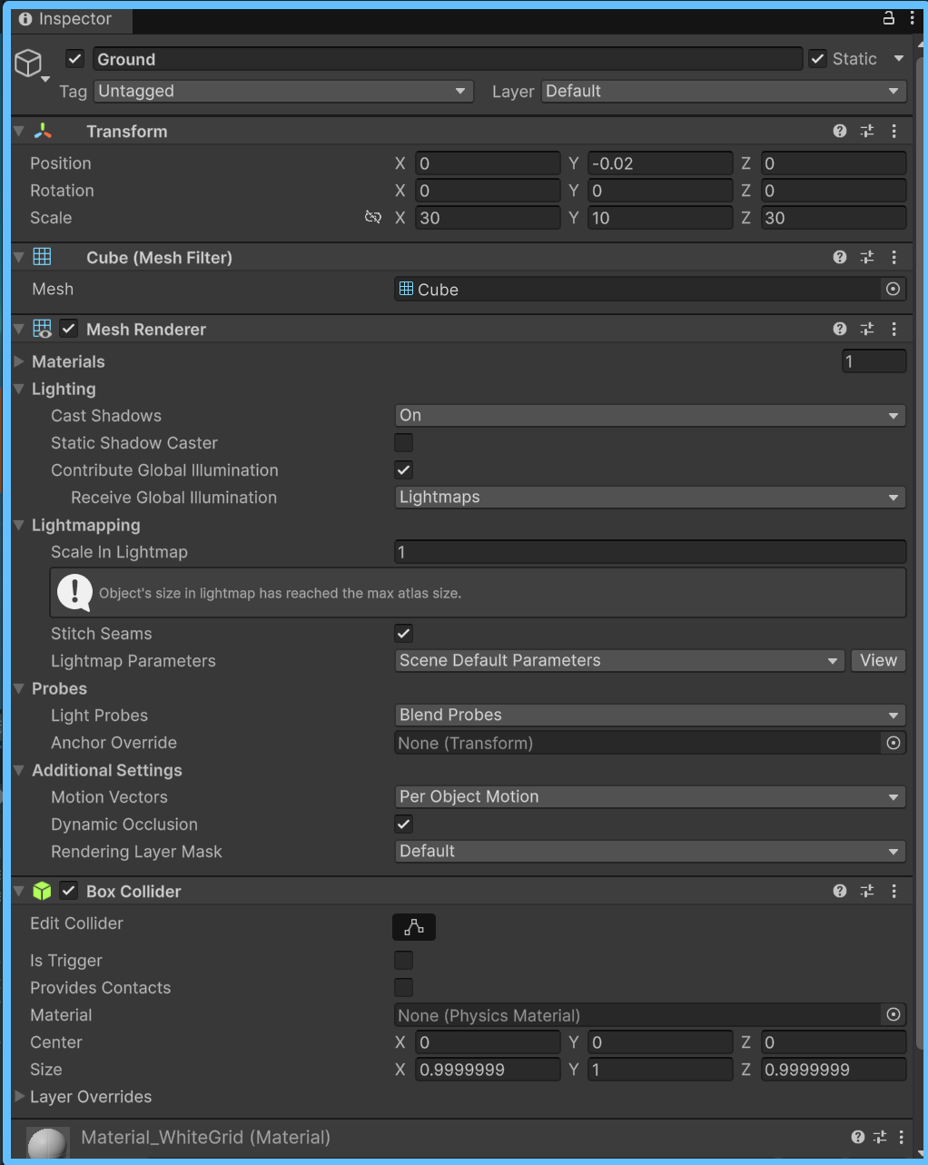Screen dimensions: 928x1165
Task: Click the Transform component axis icon
Action: 43,131
